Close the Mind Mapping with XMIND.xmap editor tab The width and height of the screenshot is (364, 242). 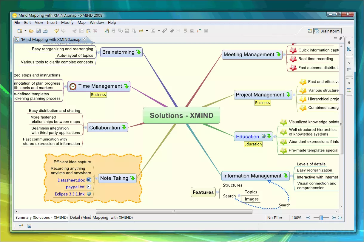(x=84, y=39)
